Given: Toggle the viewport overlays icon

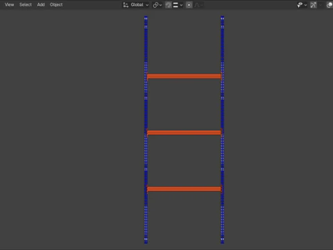Looking at the screenshot, I should tap(330, 5).
